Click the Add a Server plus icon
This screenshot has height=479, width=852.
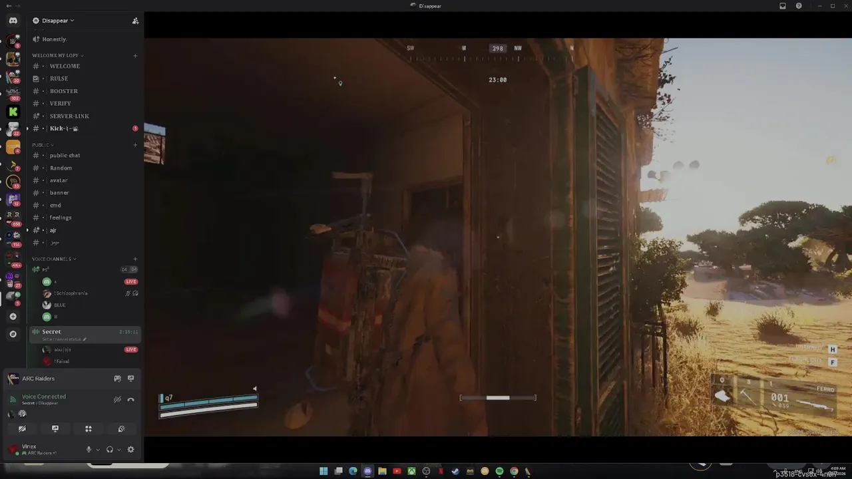[x=13, y=317]
